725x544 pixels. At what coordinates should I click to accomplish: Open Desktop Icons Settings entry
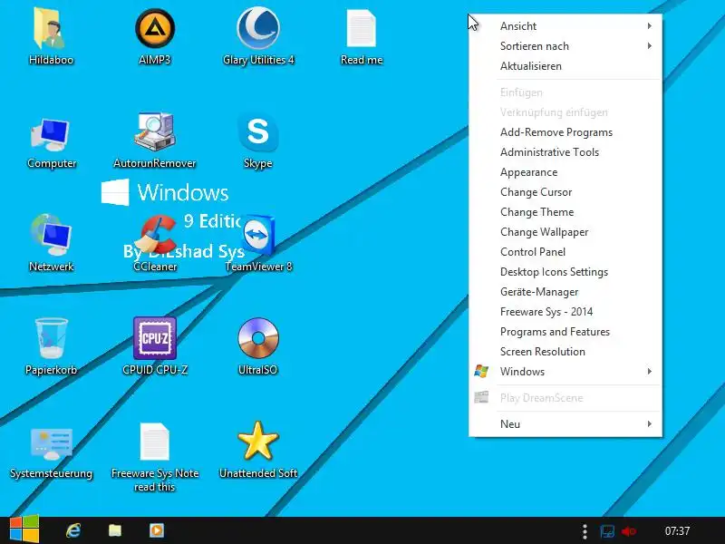(565, 271)
